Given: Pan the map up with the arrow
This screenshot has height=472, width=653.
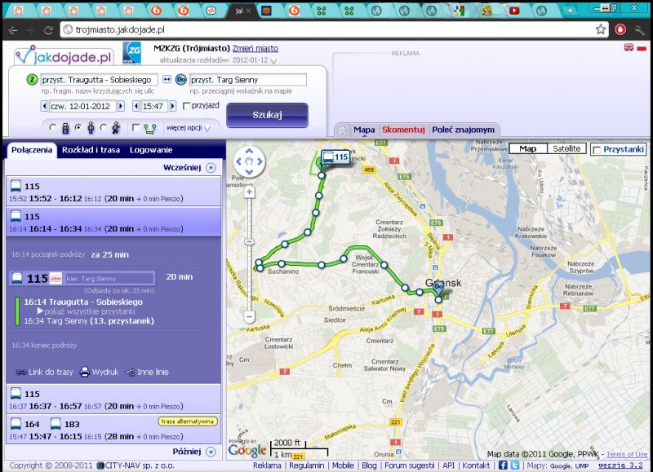Looking at the screenshot, I should [x=249, y=151].
